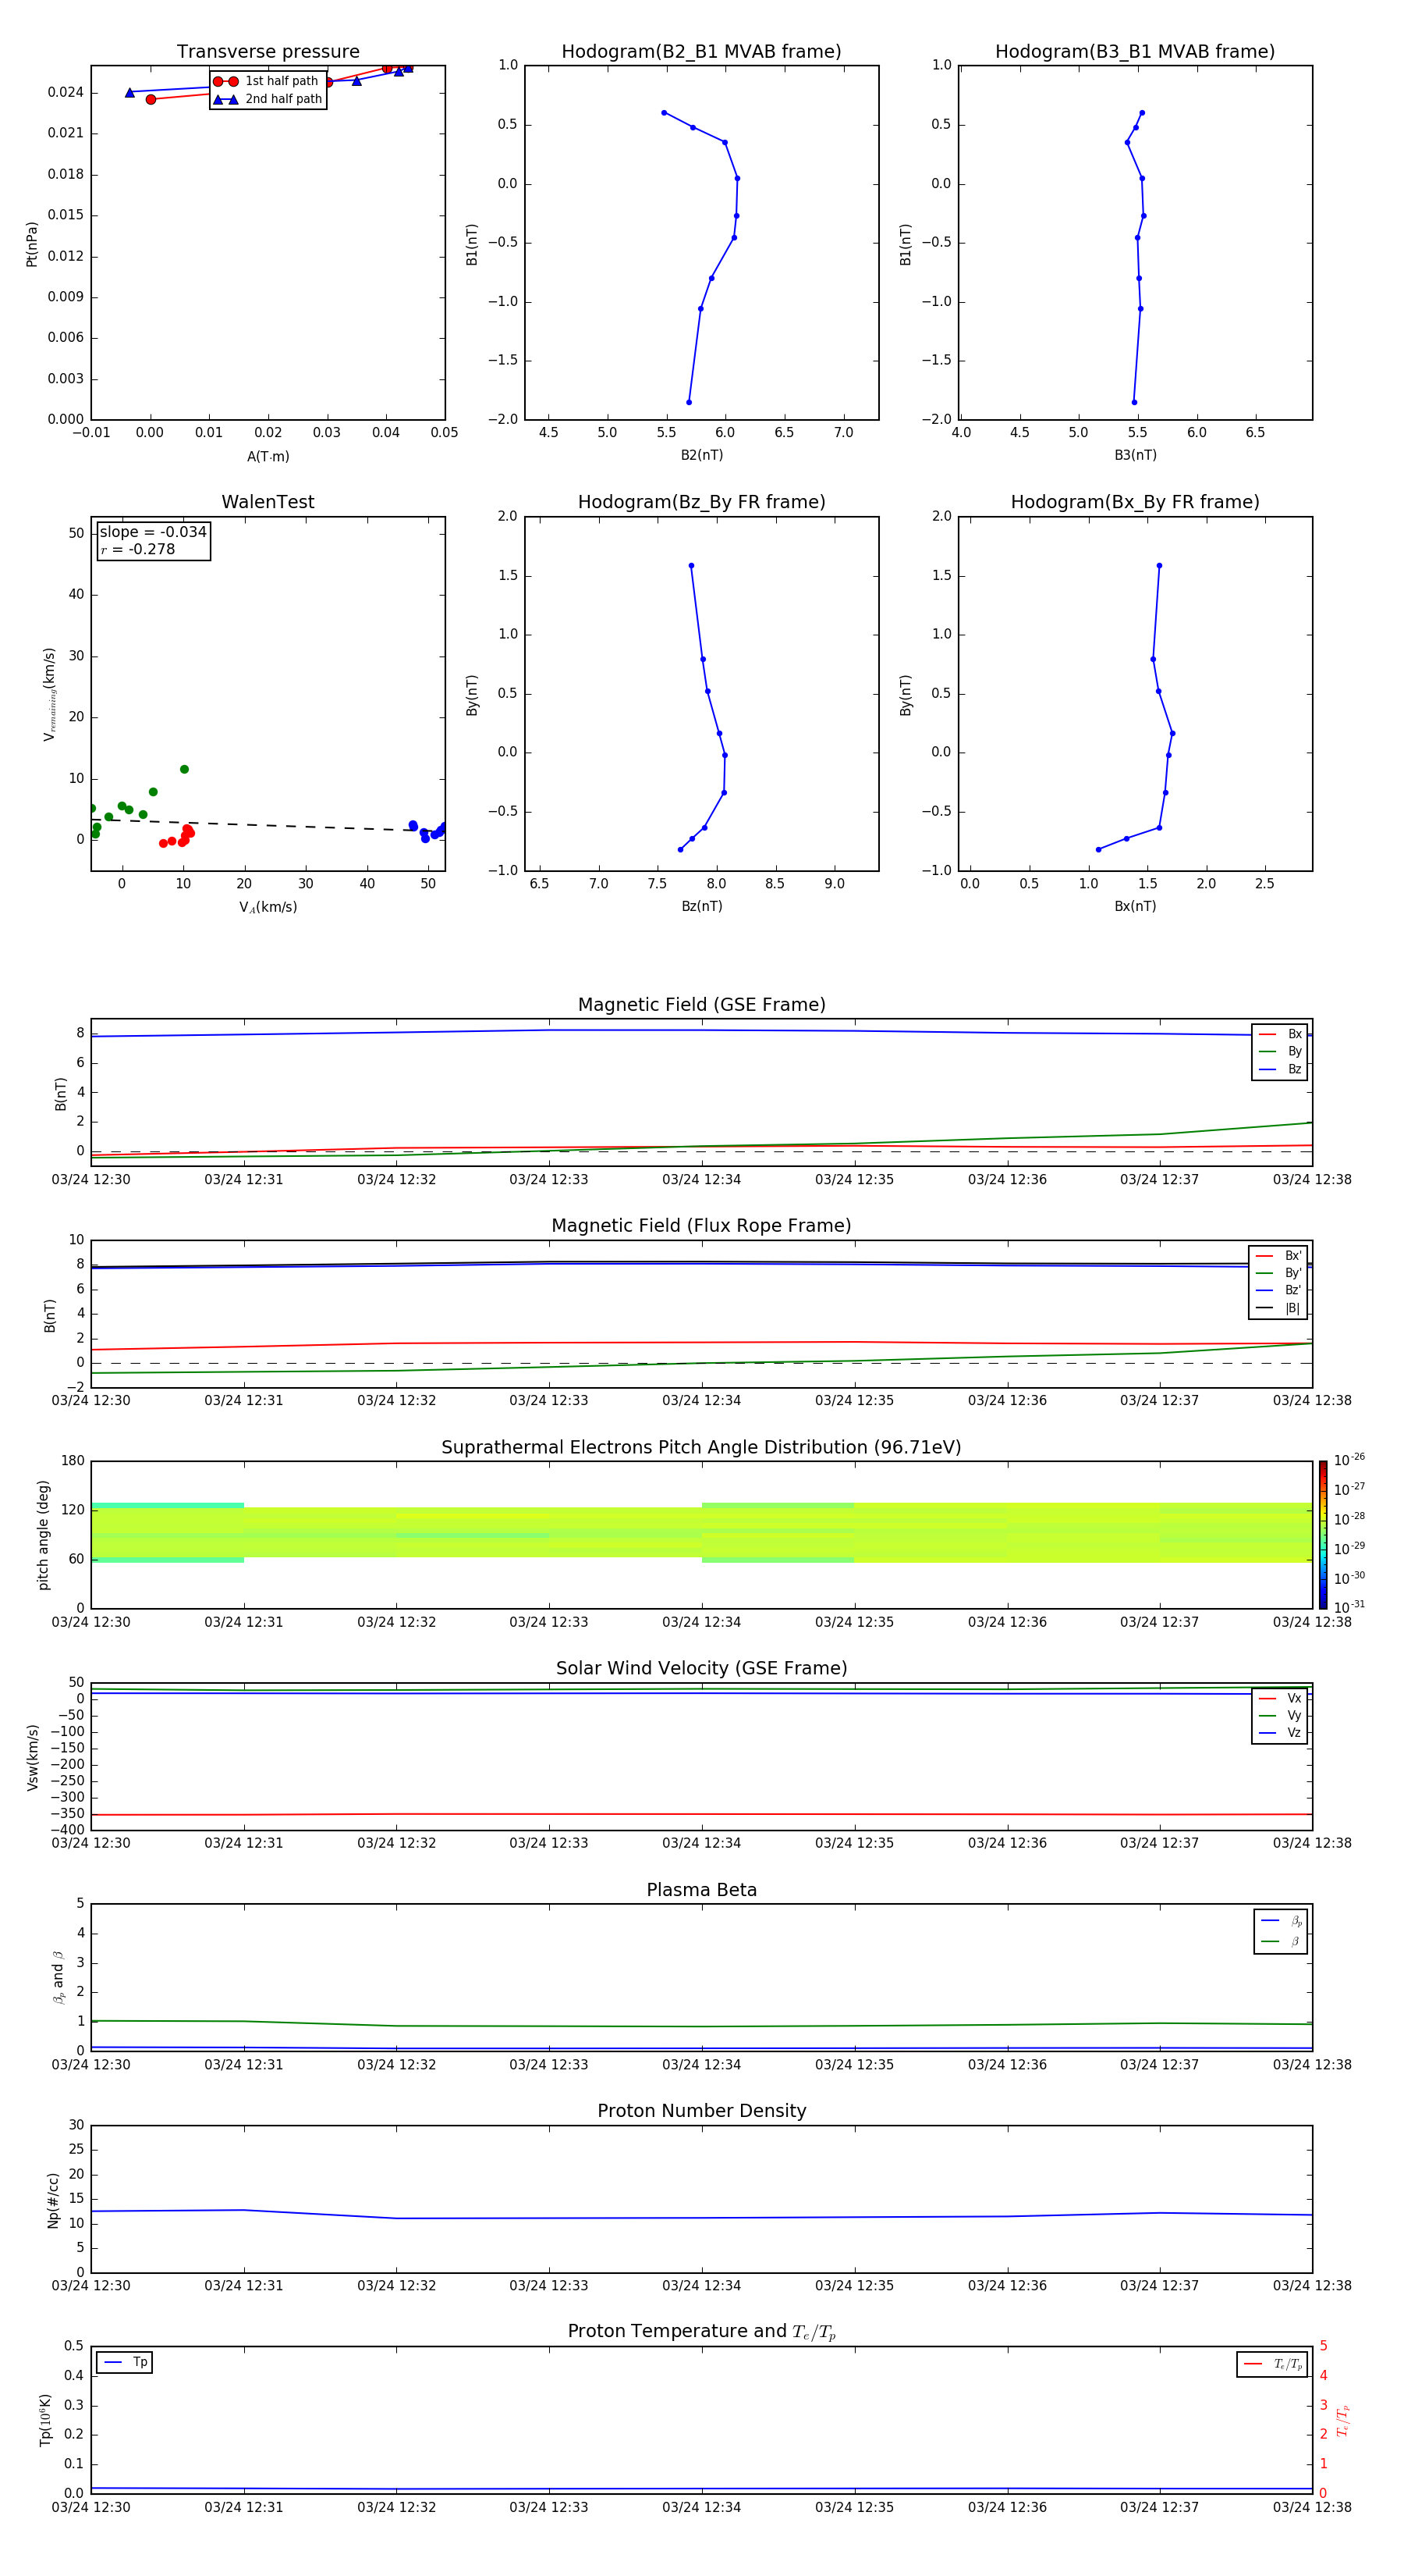The width and height of the screenshot is (1404, 2576).
Task: Click the highest green point in WalenTest
Action: click(184, 769)
